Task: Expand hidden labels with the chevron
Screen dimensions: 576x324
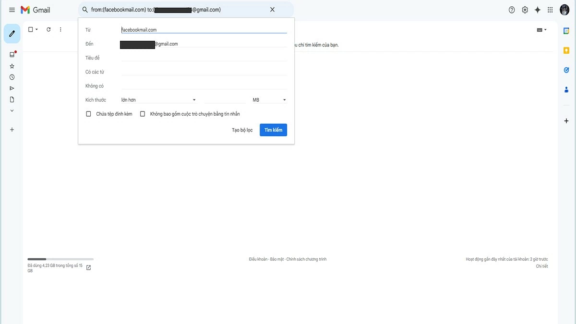Action: (12, 110)
